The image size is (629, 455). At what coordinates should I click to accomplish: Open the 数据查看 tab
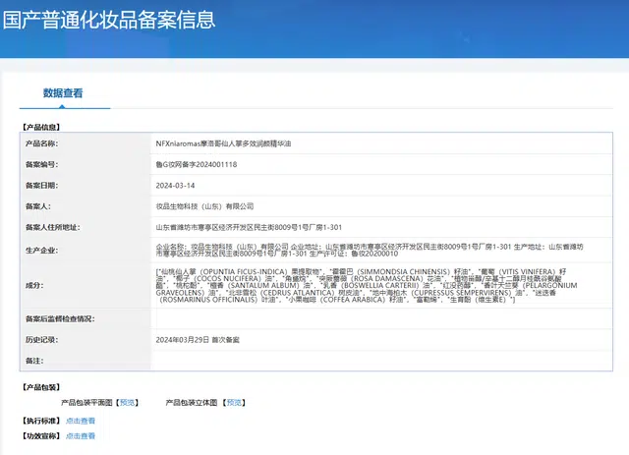coord(63,93)
